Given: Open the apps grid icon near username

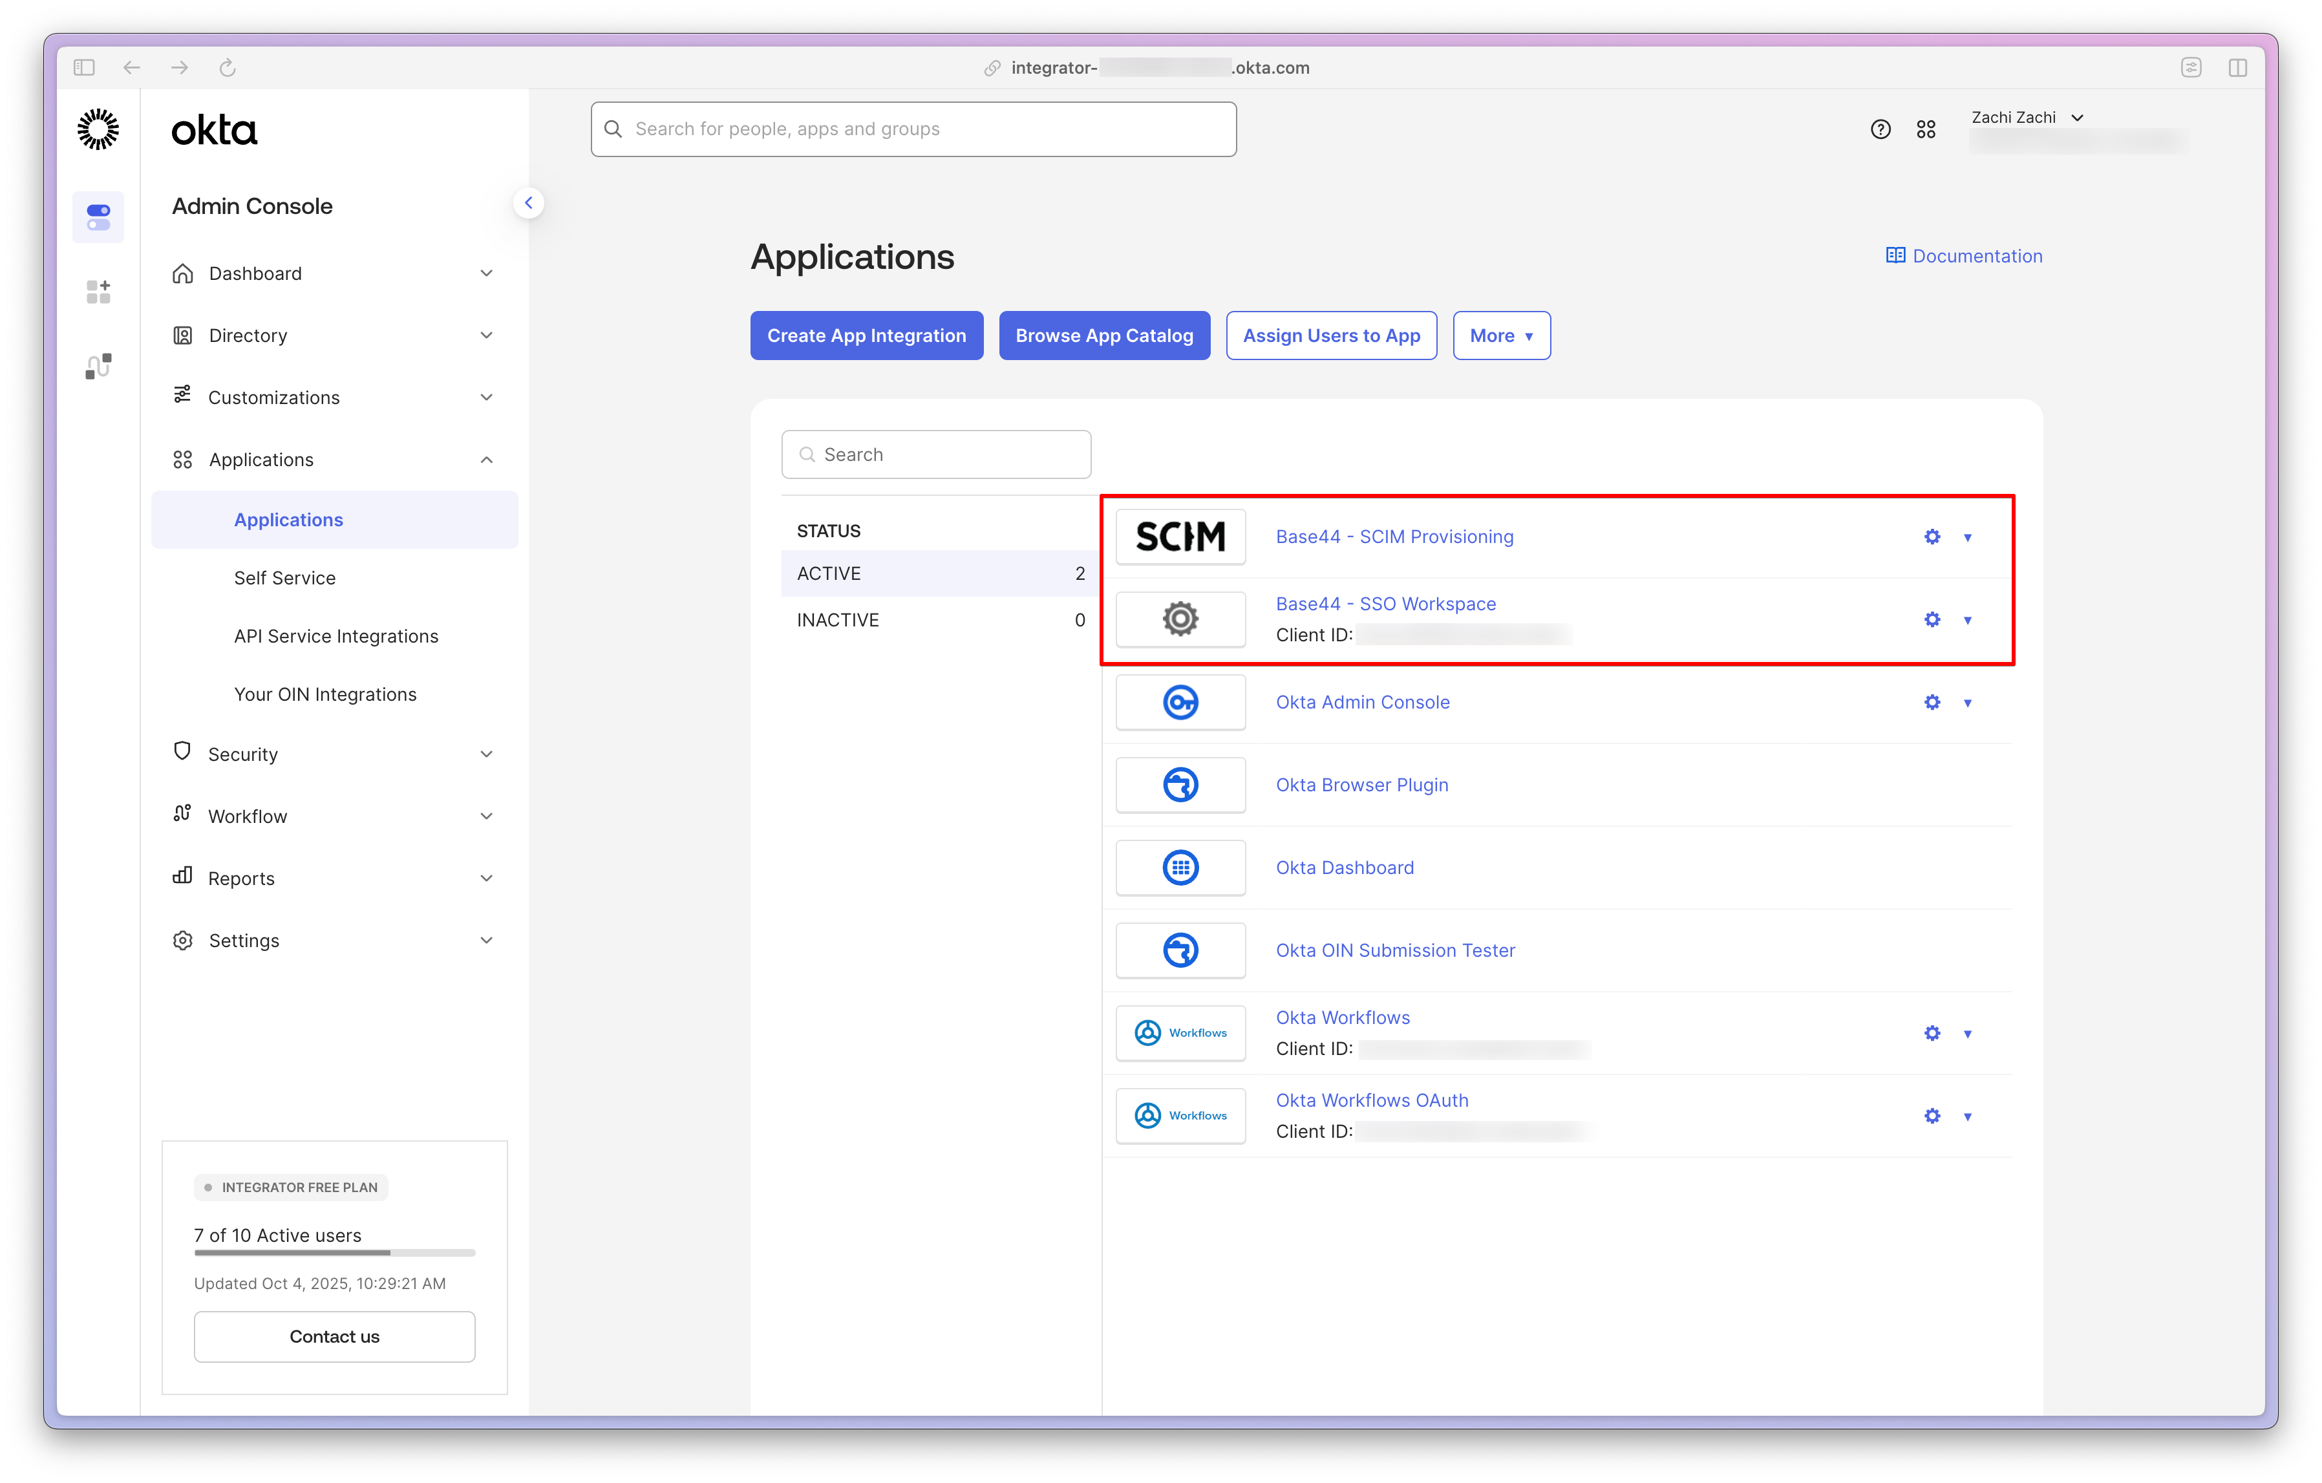Looking at the screenshot, I should click(x=1926, y=129).
